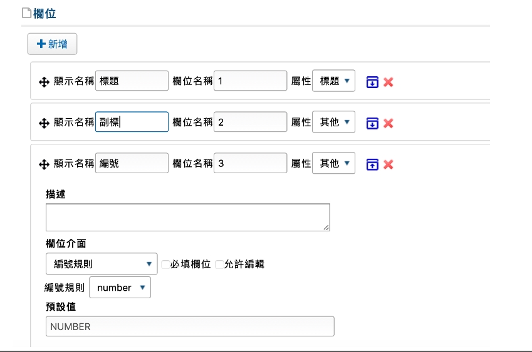Enable the 允許編輯 checkbox
Image resolution: width=532 pixels, height=352 pixels.
coord(219,264)
